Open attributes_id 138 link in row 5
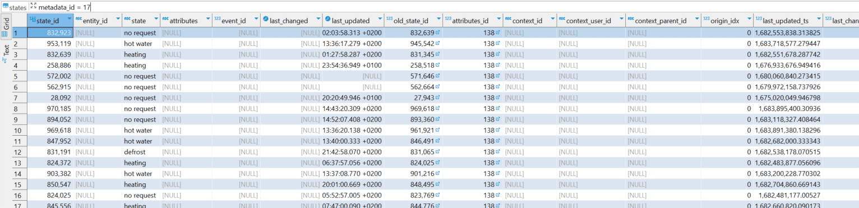 pyautogui.click(x=498, y=76)
